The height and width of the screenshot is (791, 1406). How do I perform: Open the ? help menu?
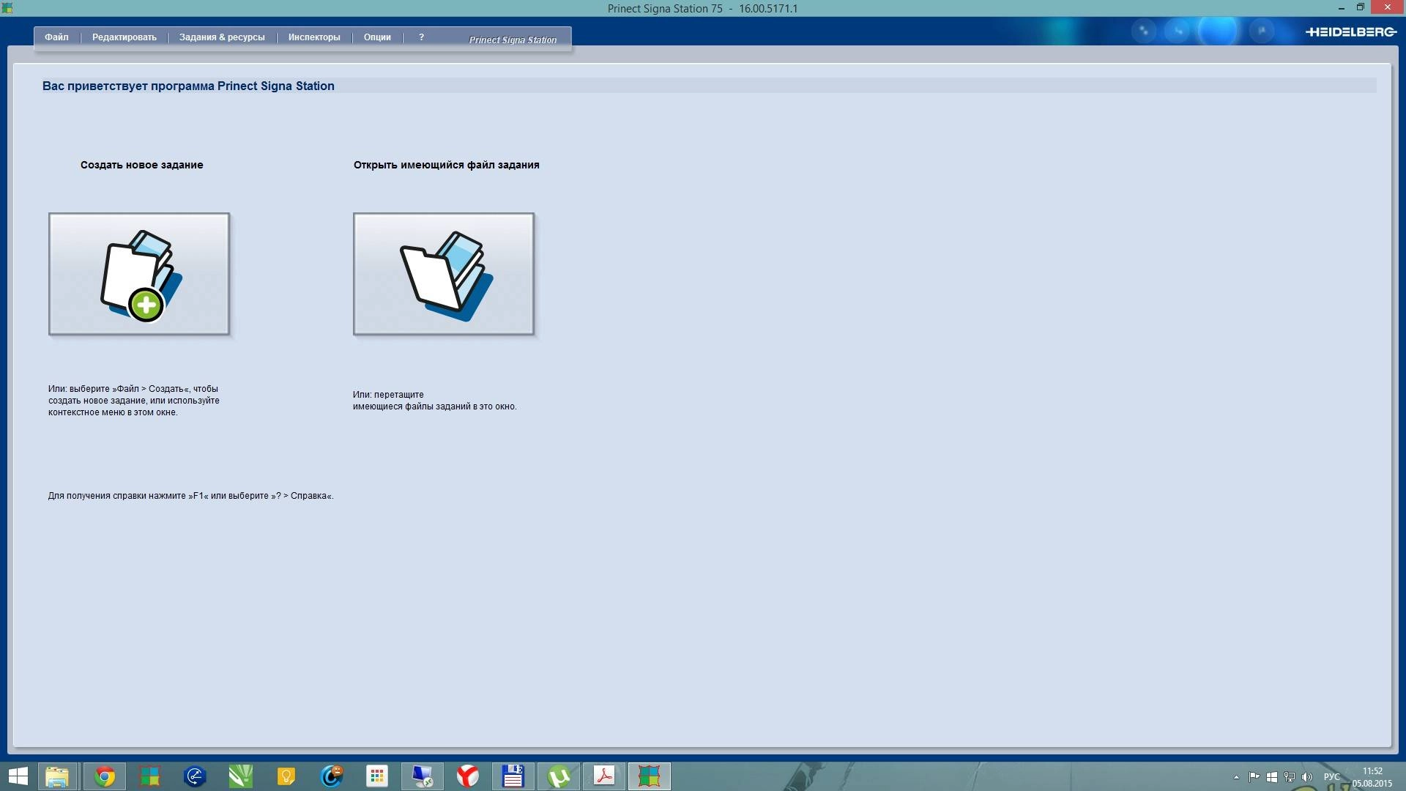click(x=421, y=37)
